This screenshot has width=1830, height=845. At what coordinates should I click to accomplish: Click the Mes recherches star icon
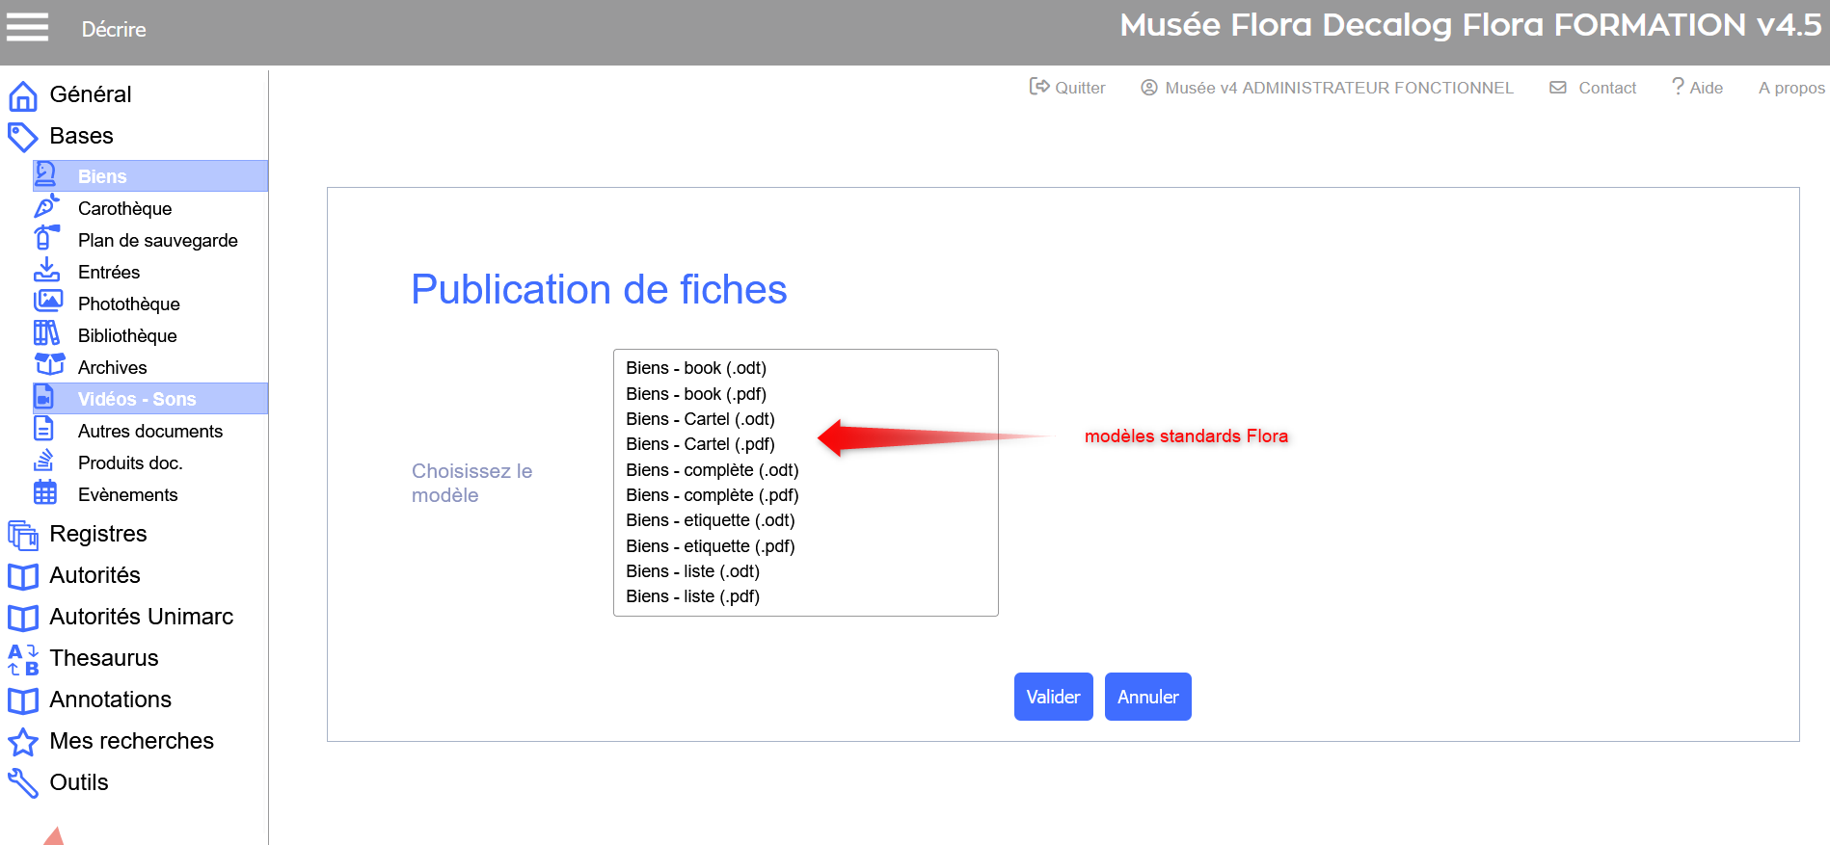pos(23,742)
